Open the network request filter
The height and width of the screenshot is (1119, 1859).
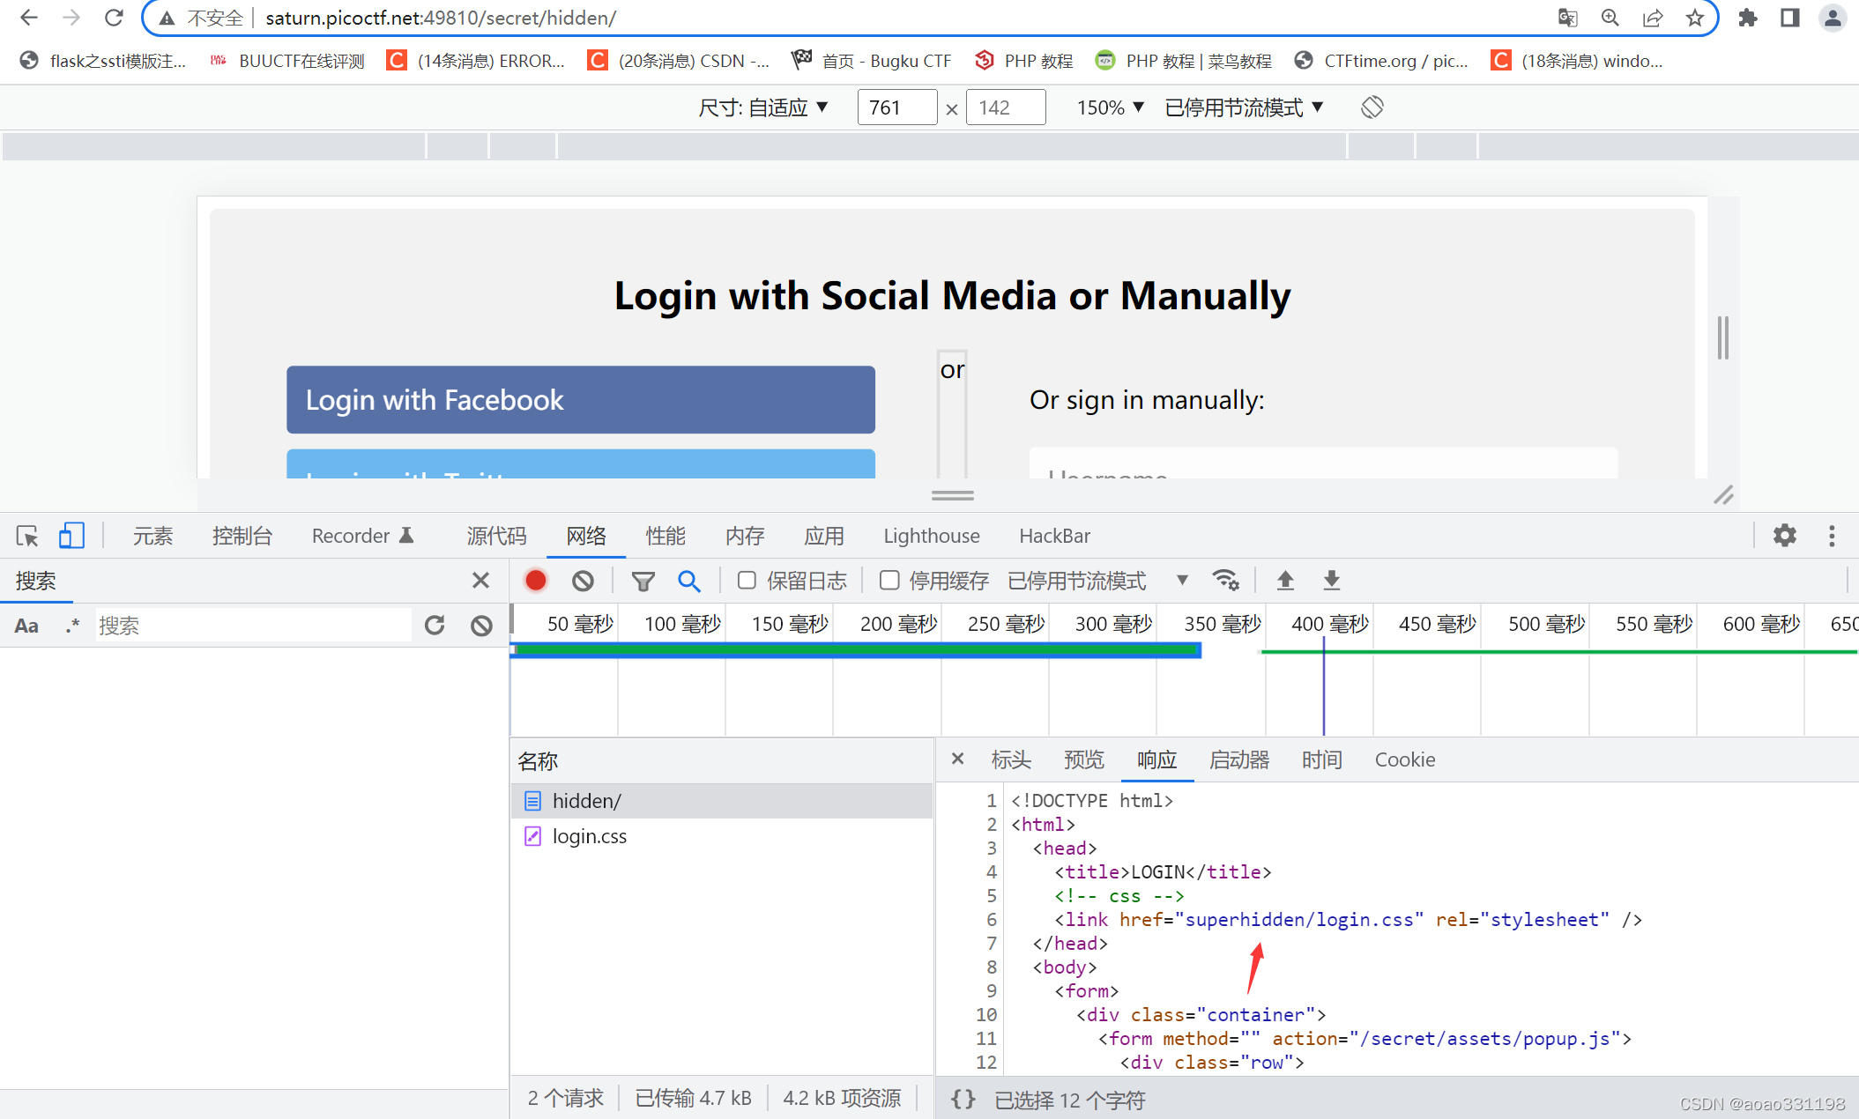point(643,580)
